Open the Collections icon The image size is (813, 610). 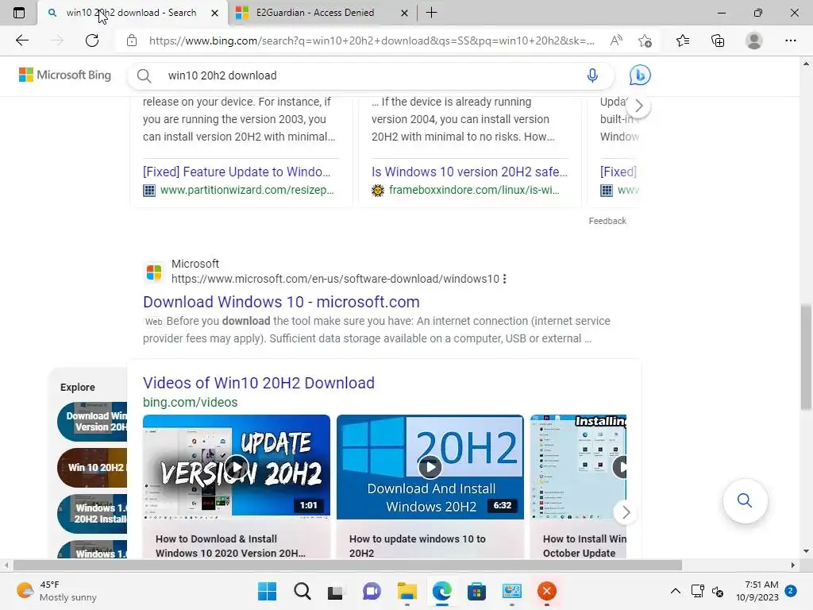pyautogui.click(x=718, y=41)
